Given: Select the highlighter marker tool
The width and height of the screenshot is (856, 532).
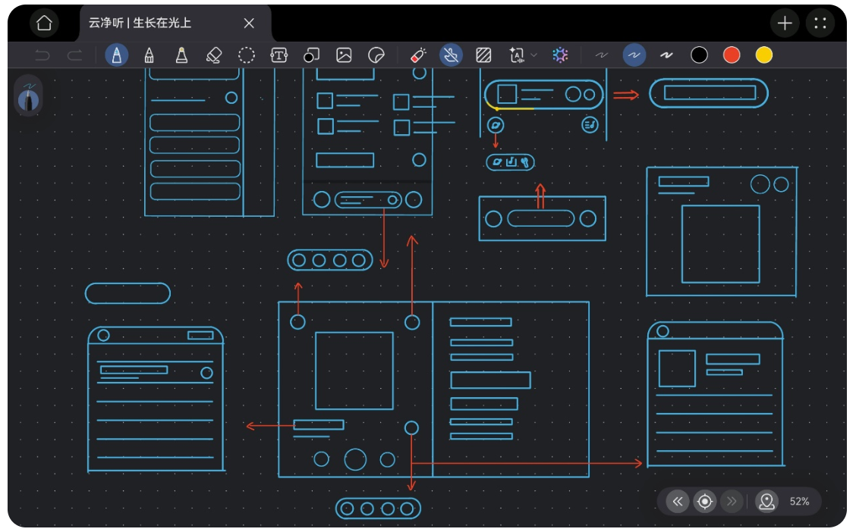Looking at the screenshot, I should [x=182, y=55].
